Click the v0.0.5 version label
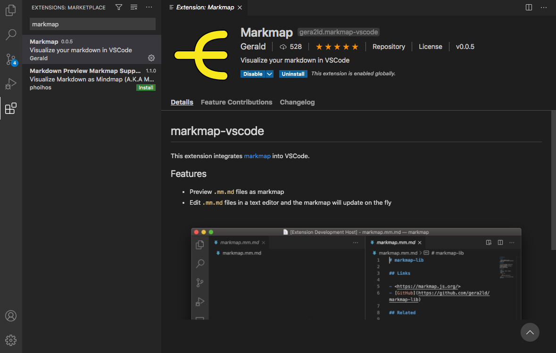 click(465, 47)
